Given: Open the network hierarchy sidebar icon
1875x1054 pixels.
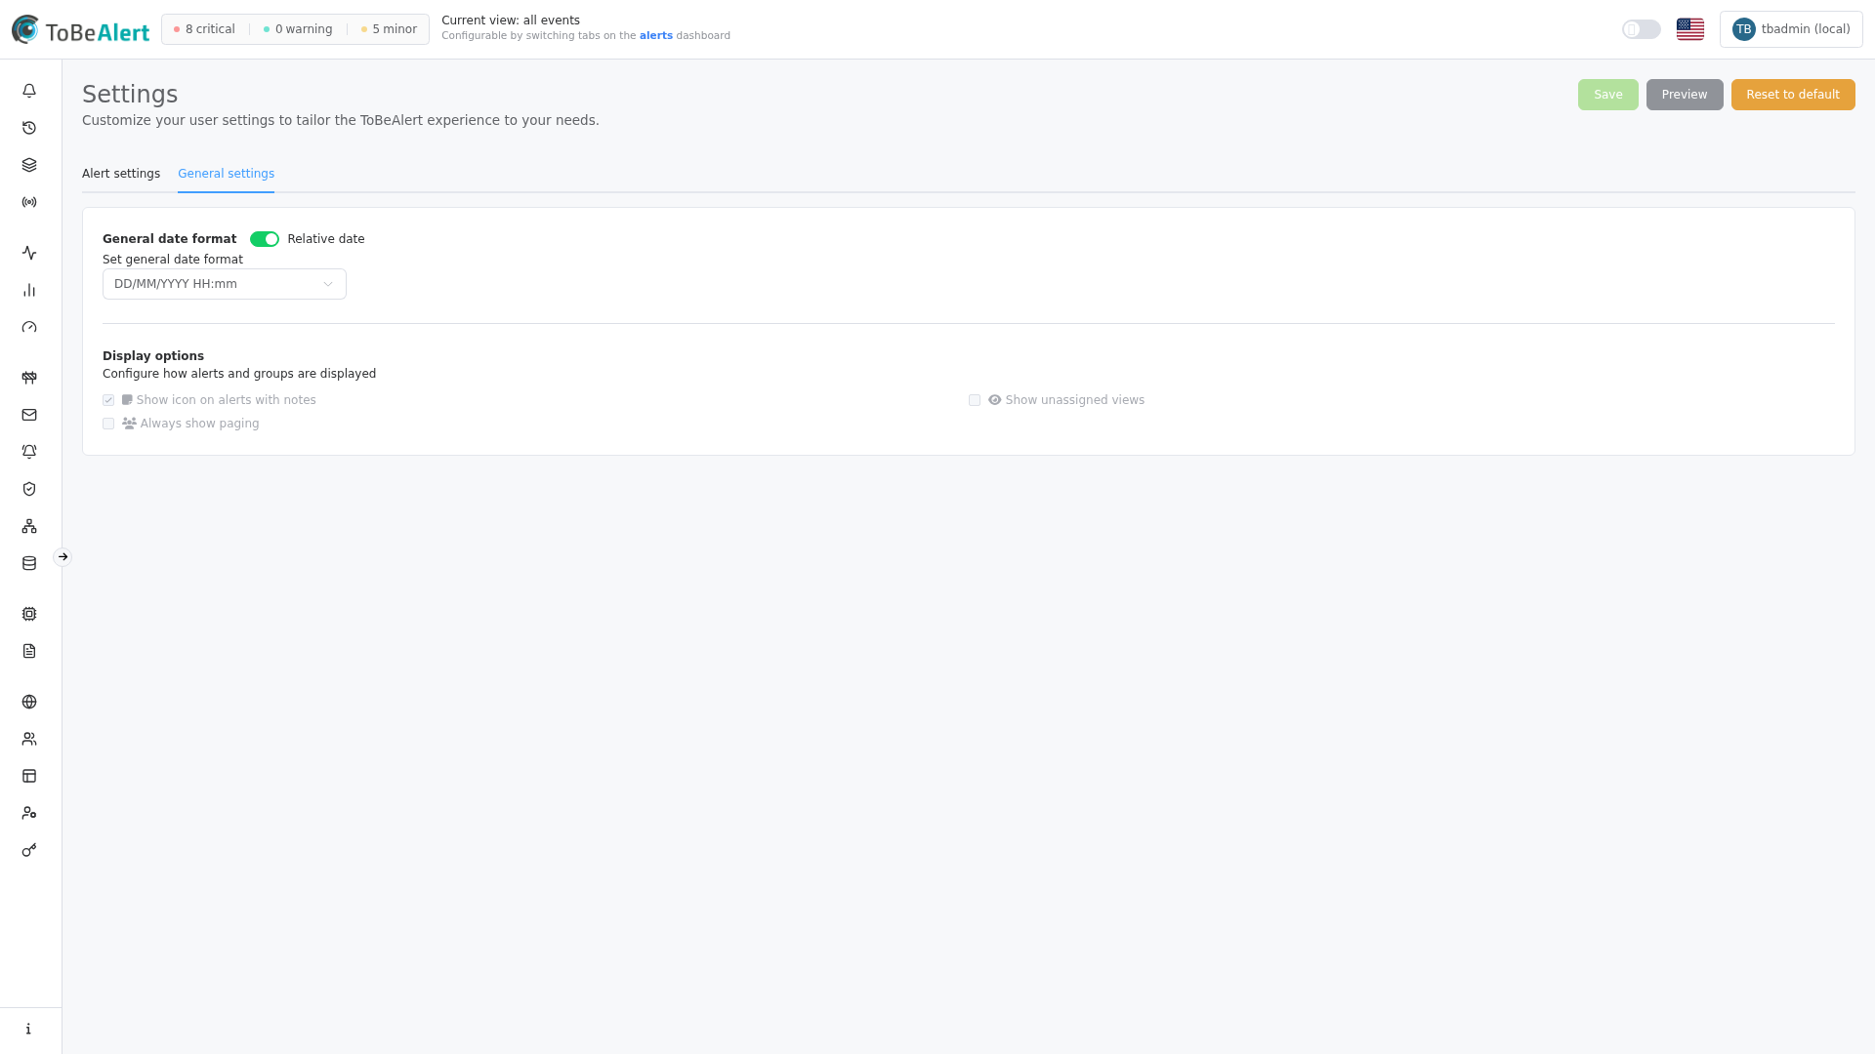Looking at the screenshot, I should (29, 526).
